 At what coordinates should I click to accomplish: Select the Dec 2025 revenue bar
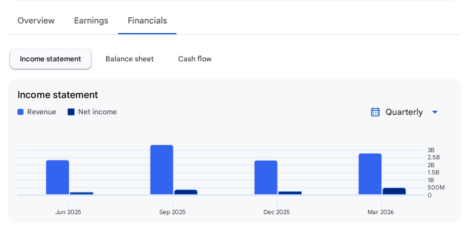pyautogui.click(x=266, y=177)
